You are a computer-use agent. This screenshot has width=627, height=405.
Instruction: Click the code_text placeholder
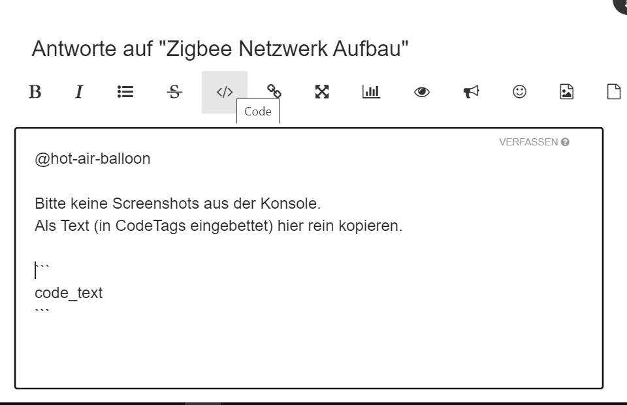[69, 293]
